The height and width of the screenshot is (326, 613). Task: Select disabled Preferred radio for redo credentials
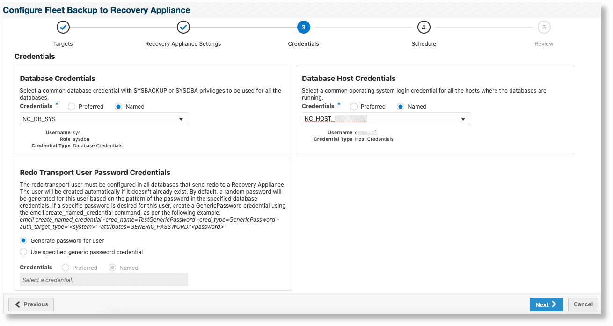click(x=66, y=268)
